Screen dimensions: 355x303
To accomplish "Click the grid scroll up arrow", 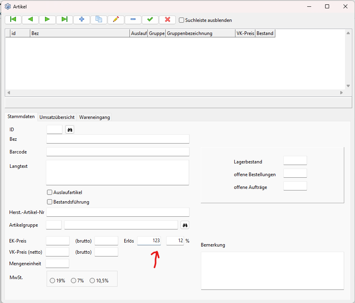I will pos(348,33).
